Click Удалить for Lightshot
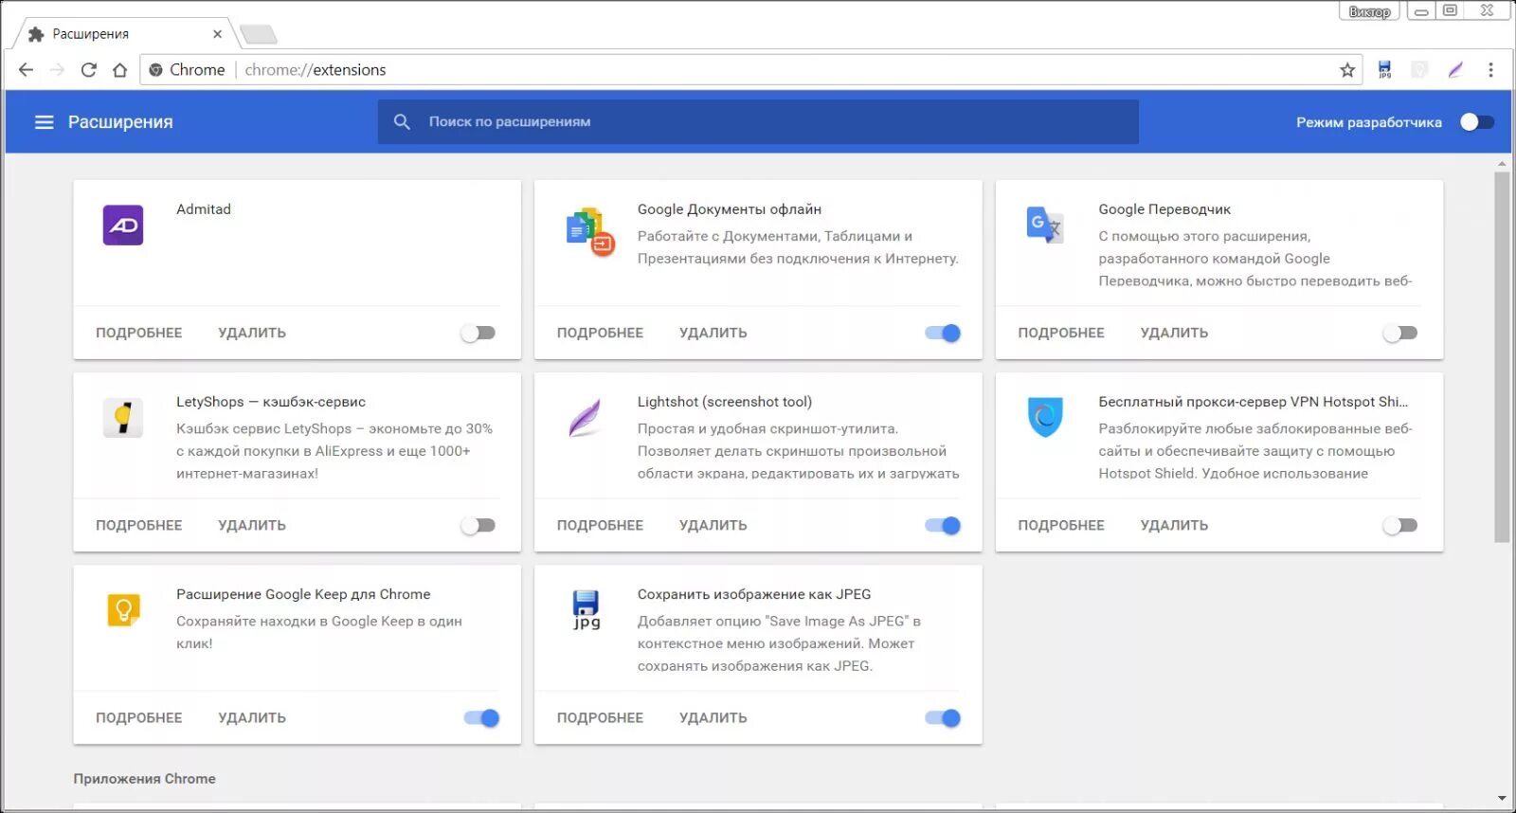Screen dimensions: 1516x813 pyautogui.click(x=713, y=525)
